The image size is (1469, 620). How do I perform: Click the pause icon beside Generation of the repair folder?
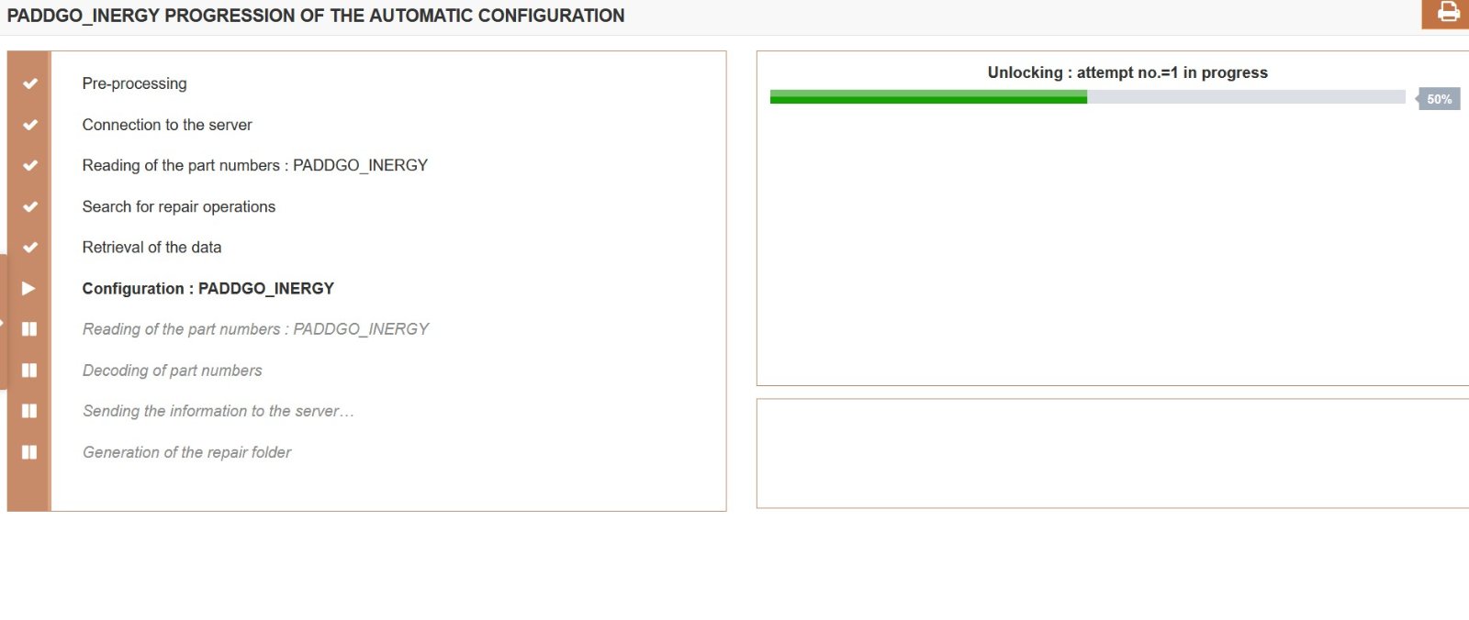[x=29, y=452]
